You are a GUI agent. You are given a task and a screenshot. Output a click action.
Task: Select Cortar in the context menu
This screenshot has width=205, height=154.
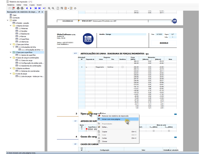(x=118, y=138)
